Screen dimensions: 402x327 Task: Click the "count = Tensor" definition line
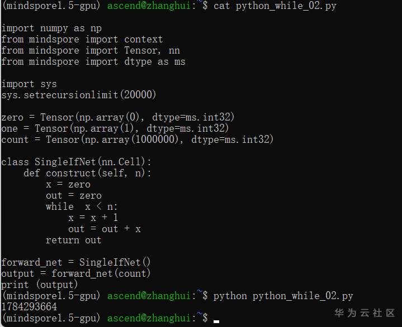point(138,140)
